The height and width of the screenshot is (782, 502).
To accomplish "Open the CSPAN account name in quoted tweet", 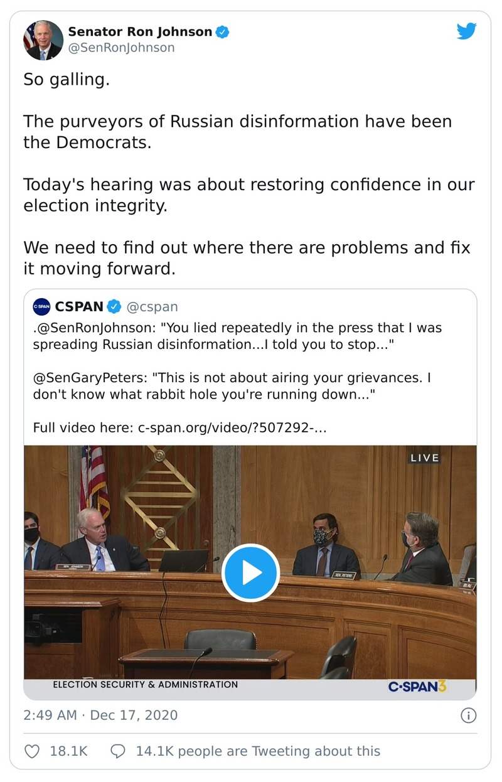I will [x=79, y=307].
